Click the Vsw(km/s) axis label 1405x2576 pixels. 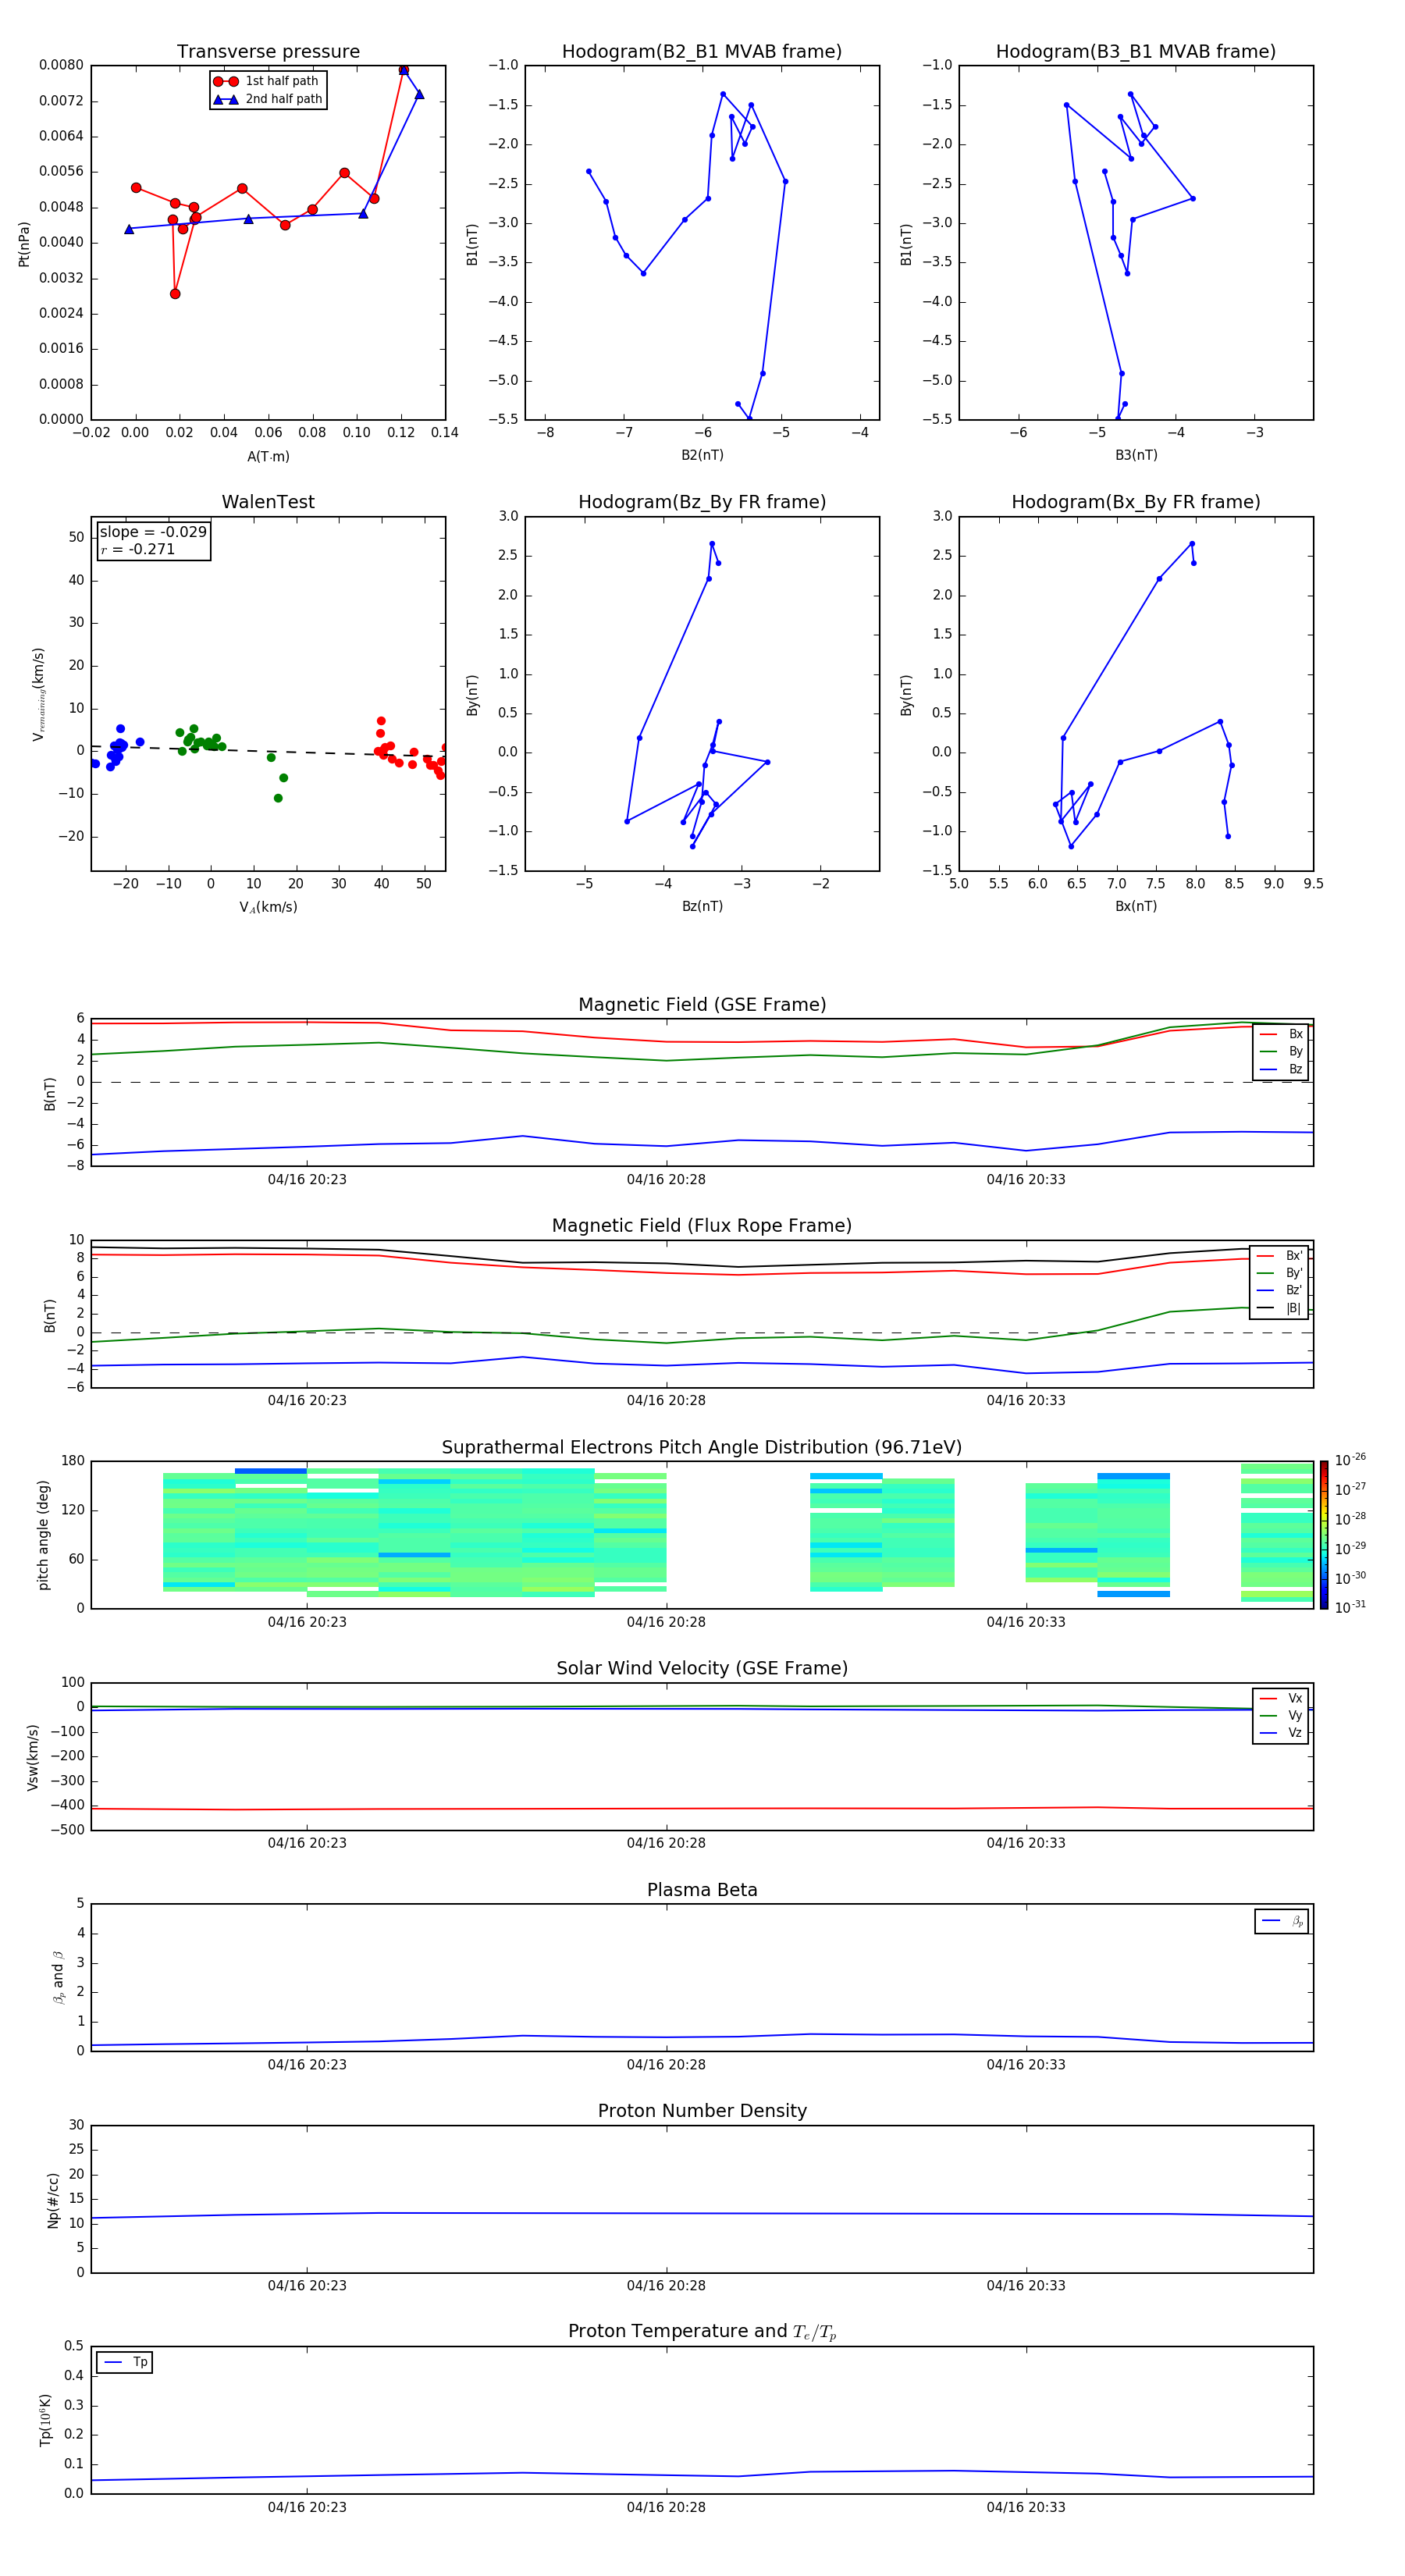point(33,1757)
